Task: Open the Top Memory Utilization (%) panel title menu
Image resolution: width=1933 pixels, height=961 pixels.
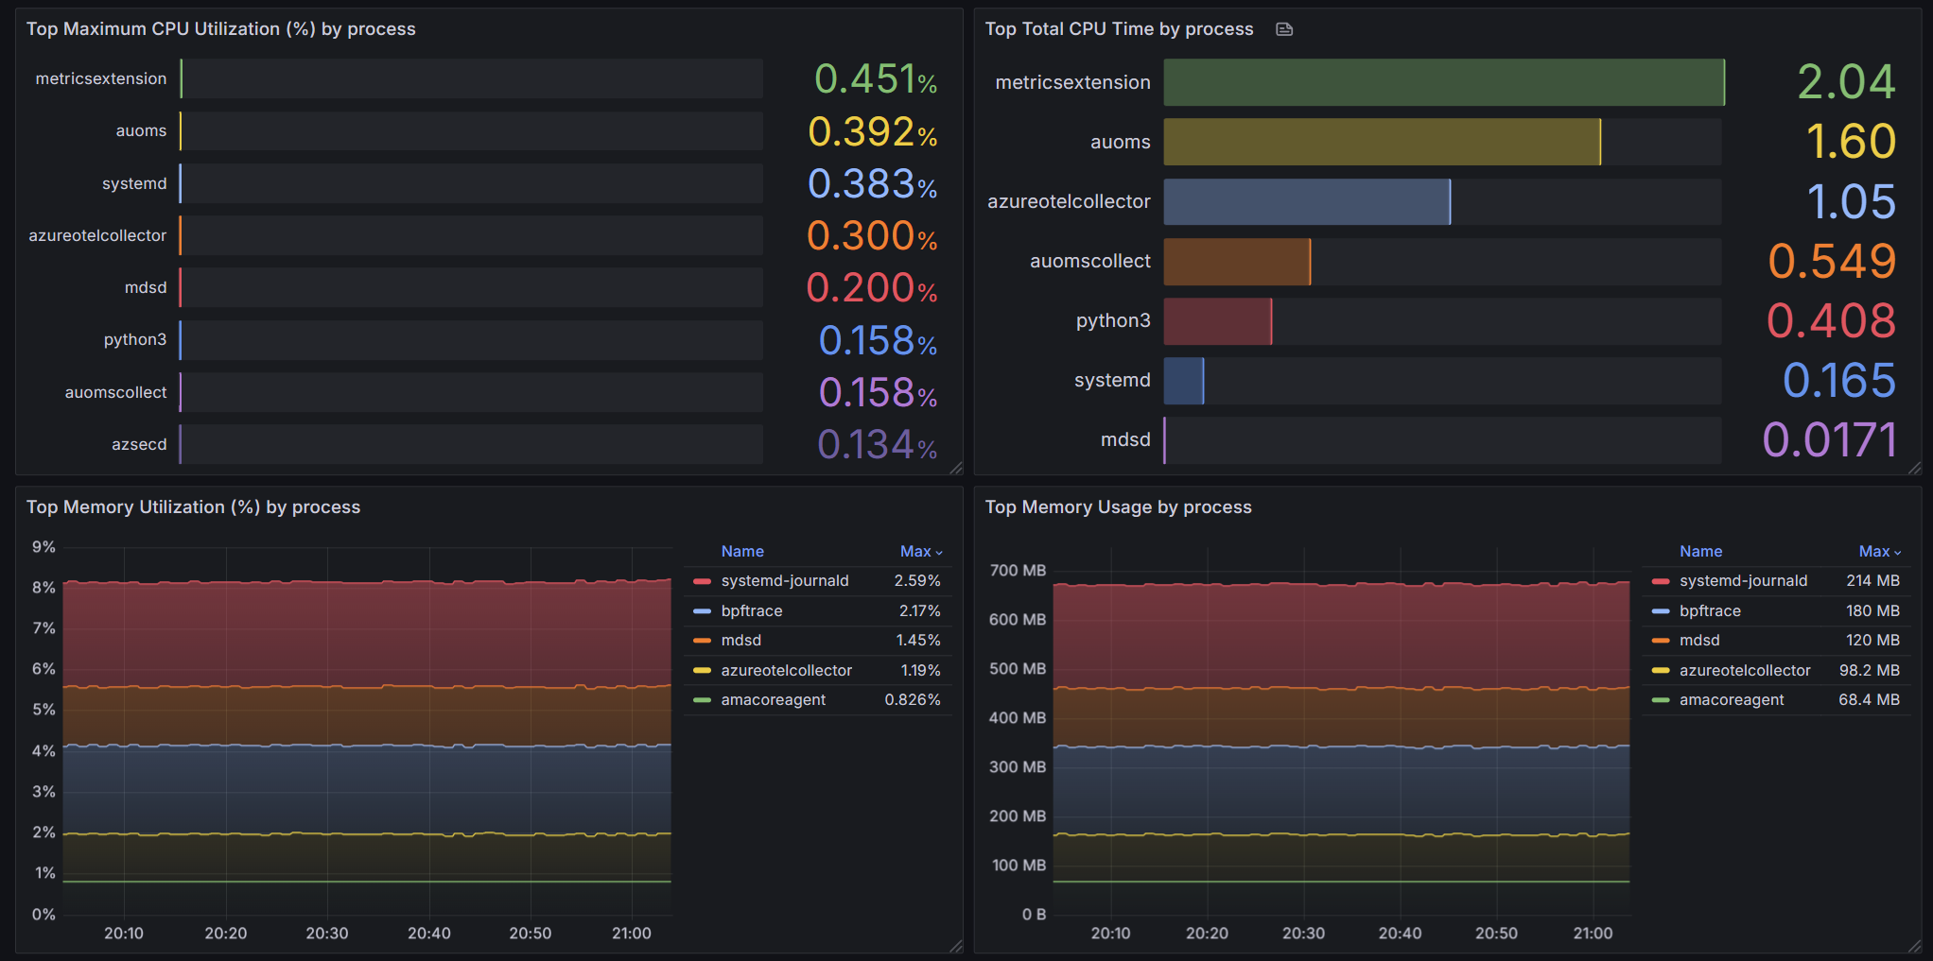Action: tap(193, 507)
